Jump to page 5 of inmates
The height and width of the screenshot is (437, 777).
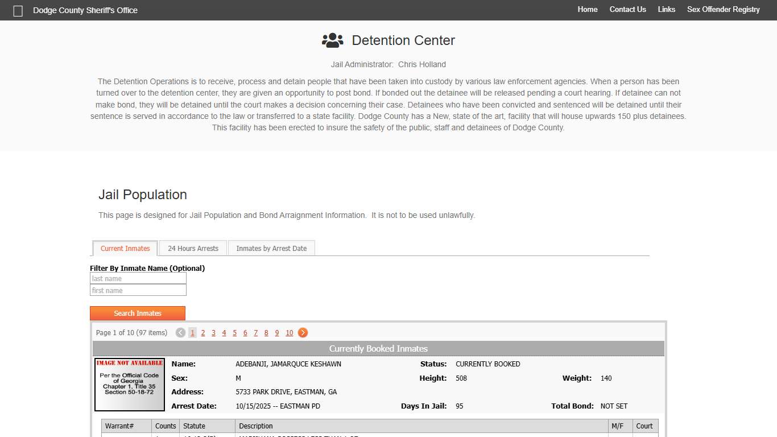pyautogui.click(x=234, y=333)
